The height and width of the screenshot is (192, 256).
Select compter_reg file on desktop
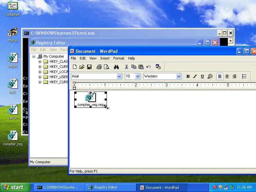pos(13,138)
